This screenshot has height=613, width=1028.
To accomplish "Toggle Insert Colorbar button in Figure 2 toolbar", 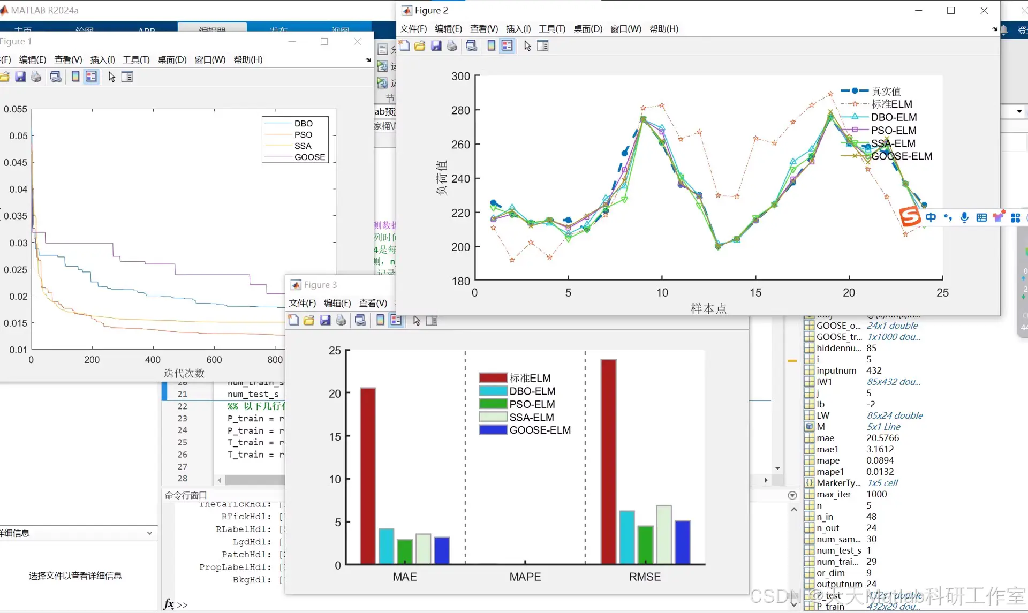I will click(491, 46).
